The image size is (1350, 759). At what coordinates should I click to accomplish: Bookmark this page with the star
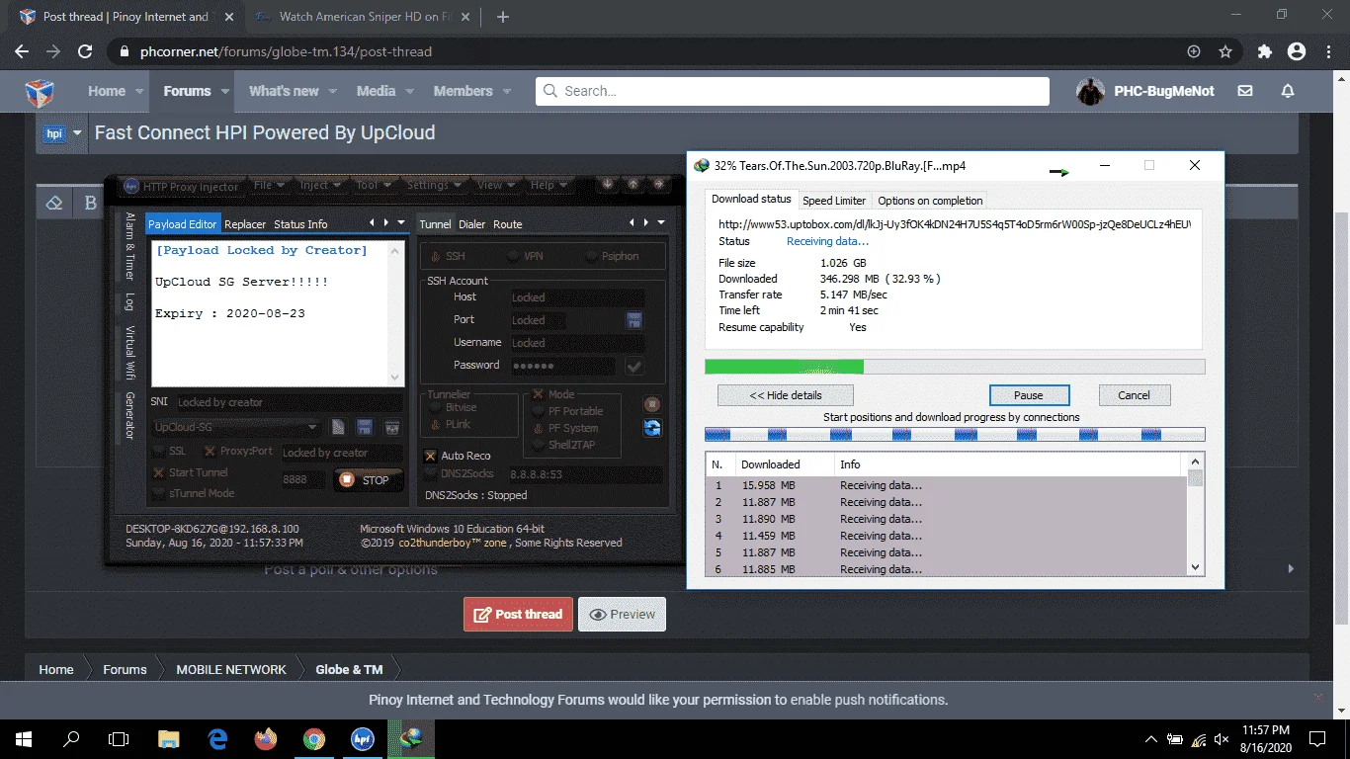pyautogui.click(x=1225, y=51)
